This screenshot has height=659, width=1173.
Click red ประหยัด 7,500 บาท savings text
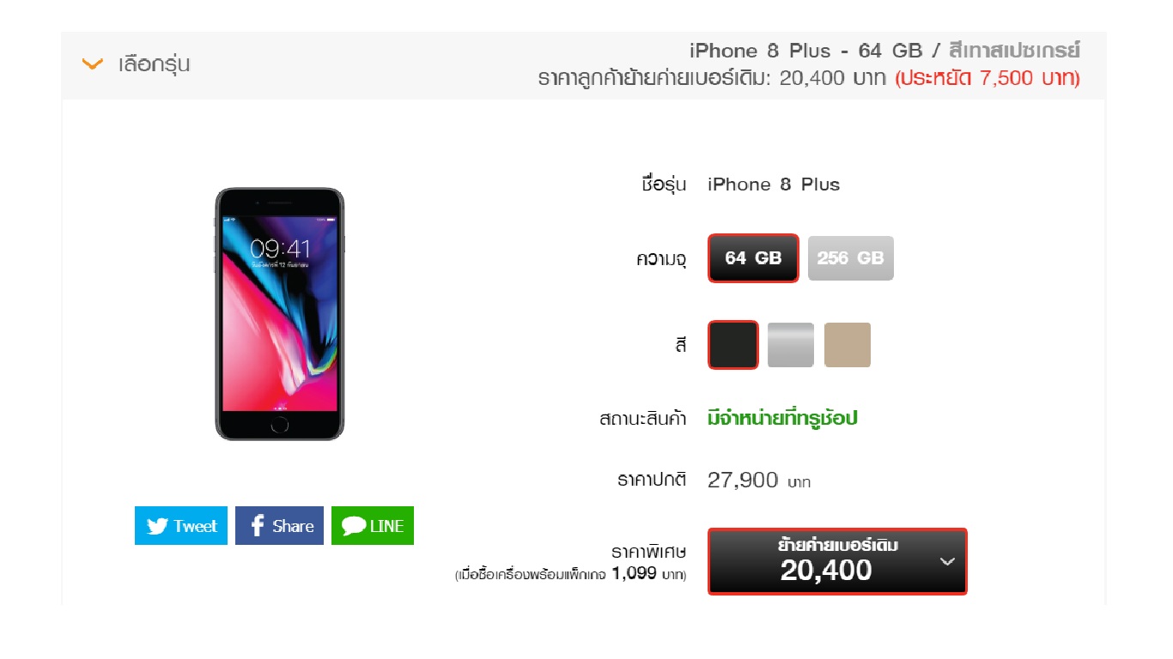pyautogui.click(x=988, y=79)
